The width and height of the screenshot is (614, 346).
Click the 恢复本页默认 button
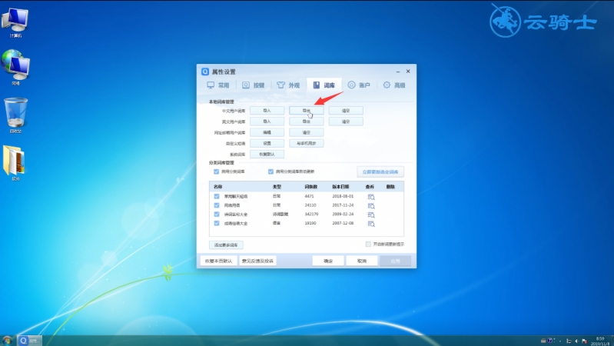[218, 261]
